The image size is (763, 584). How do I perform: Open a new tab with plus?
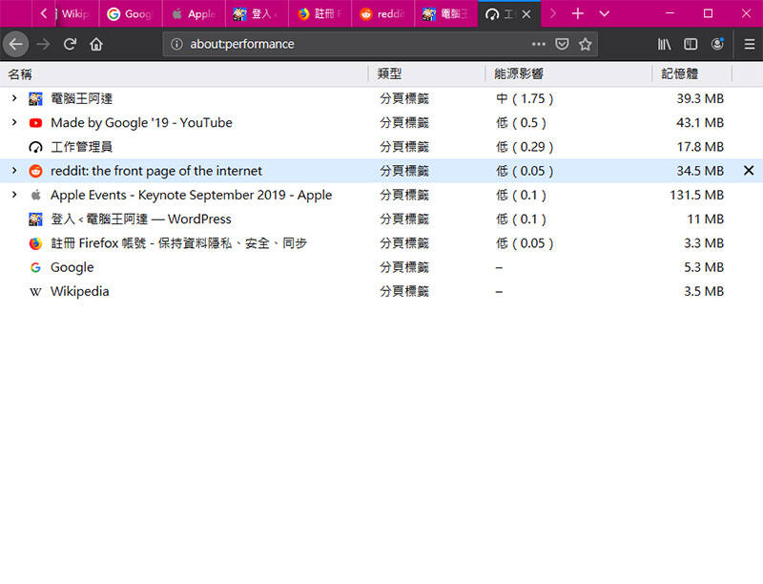point(578,13)
